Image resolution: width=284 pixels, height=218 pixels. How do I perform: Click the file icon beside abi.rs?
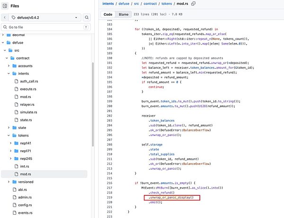tap(15, 190)
